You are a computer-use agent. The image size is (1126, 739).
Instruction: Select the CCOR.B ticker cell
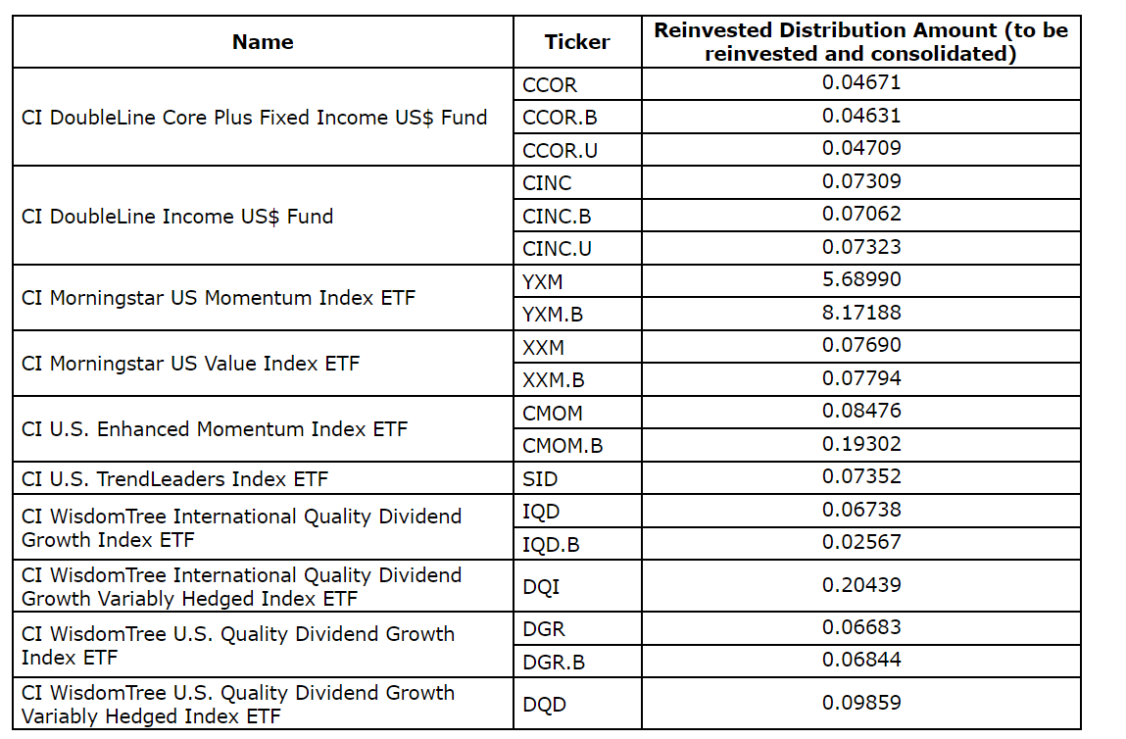pyautogui.click(x=560, y=118)
